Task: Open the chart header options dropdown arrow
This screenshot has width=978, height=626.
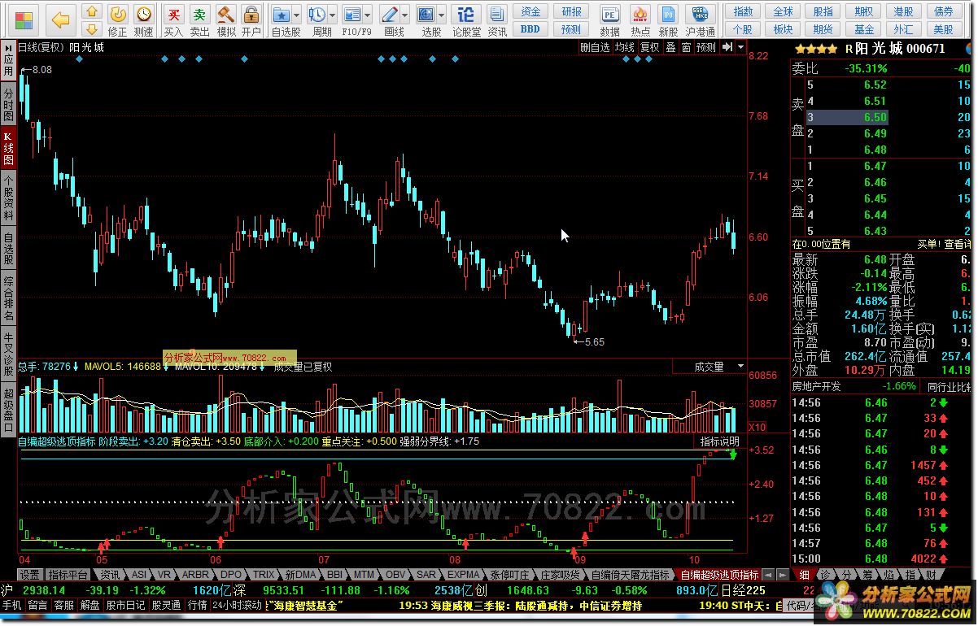Action: [740, 47]
